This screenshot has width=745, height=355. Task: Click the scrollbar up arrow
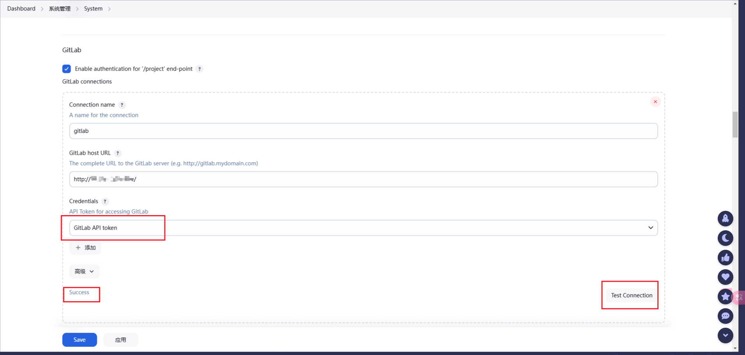pyautogui.click(x=735, y=3)
